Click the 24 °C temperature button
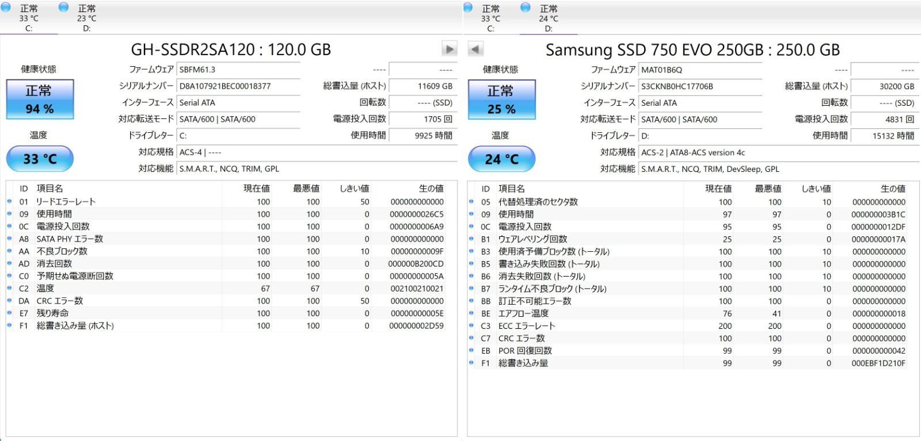Screen dimensions: 921x441 (x=501, y=159)
